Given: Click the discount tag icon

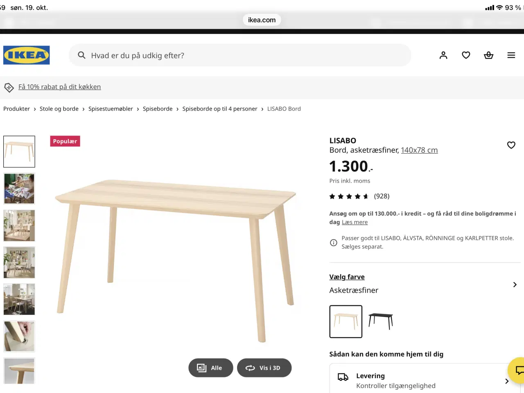Looking at the screenshot, I should tap(9, 87).
